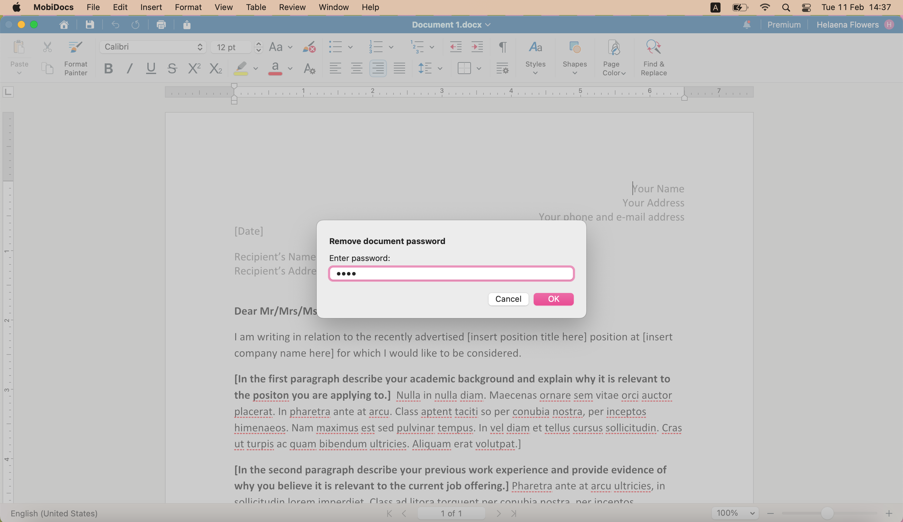The height and width of the screenshot is (522, 903).
Task: Open Helaena Flowers account
Action: [x=855, y=25]
